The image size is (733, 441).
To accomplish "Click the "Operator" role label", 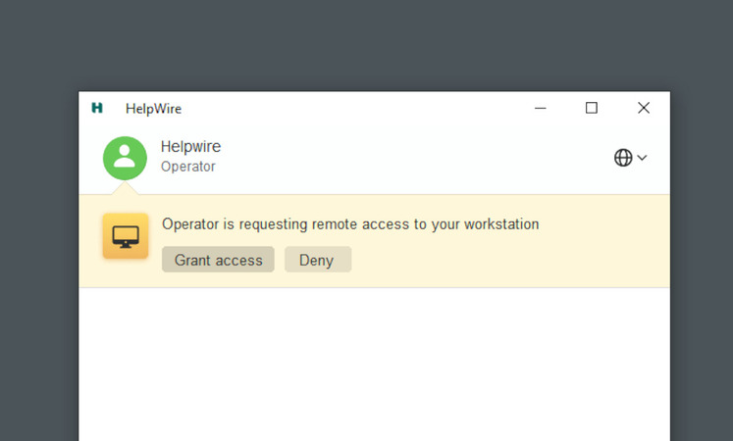I will [188, 167].
